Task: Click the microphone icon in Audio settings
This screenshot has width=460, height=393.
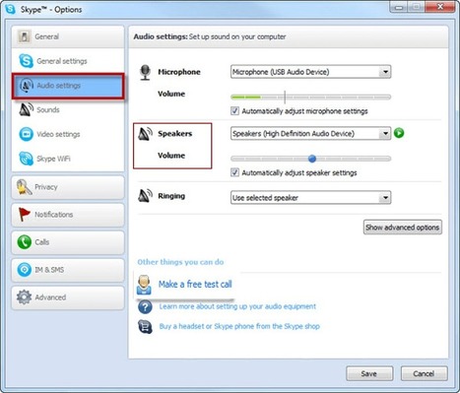Action: [145, 72]
